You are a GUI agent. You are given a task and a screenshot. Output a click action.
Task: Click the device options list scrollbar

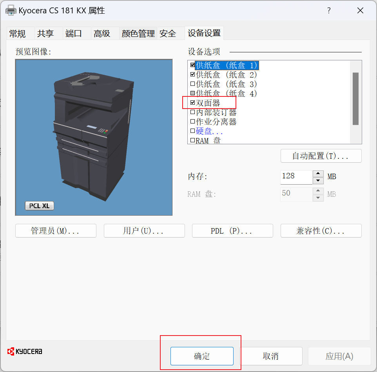[355, 99]
